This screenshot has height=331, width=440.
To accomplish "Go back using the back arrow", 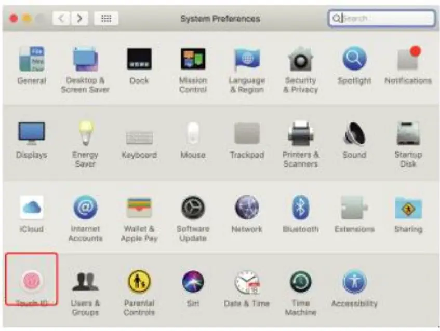I will 62,17.
